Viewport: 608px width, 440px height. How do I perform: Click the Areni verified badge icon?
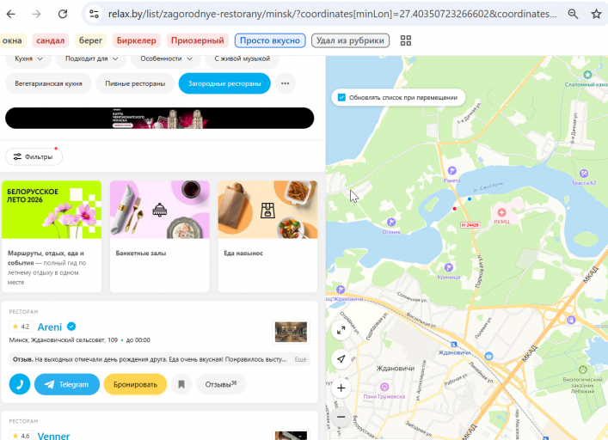71,327
